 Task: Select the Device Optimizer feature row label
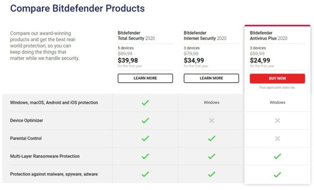point(26,121)
